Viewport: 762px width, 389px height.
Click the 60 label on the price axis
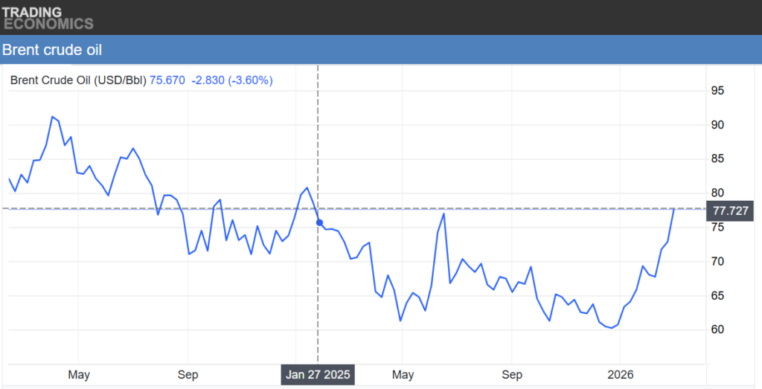click(717, 329)
